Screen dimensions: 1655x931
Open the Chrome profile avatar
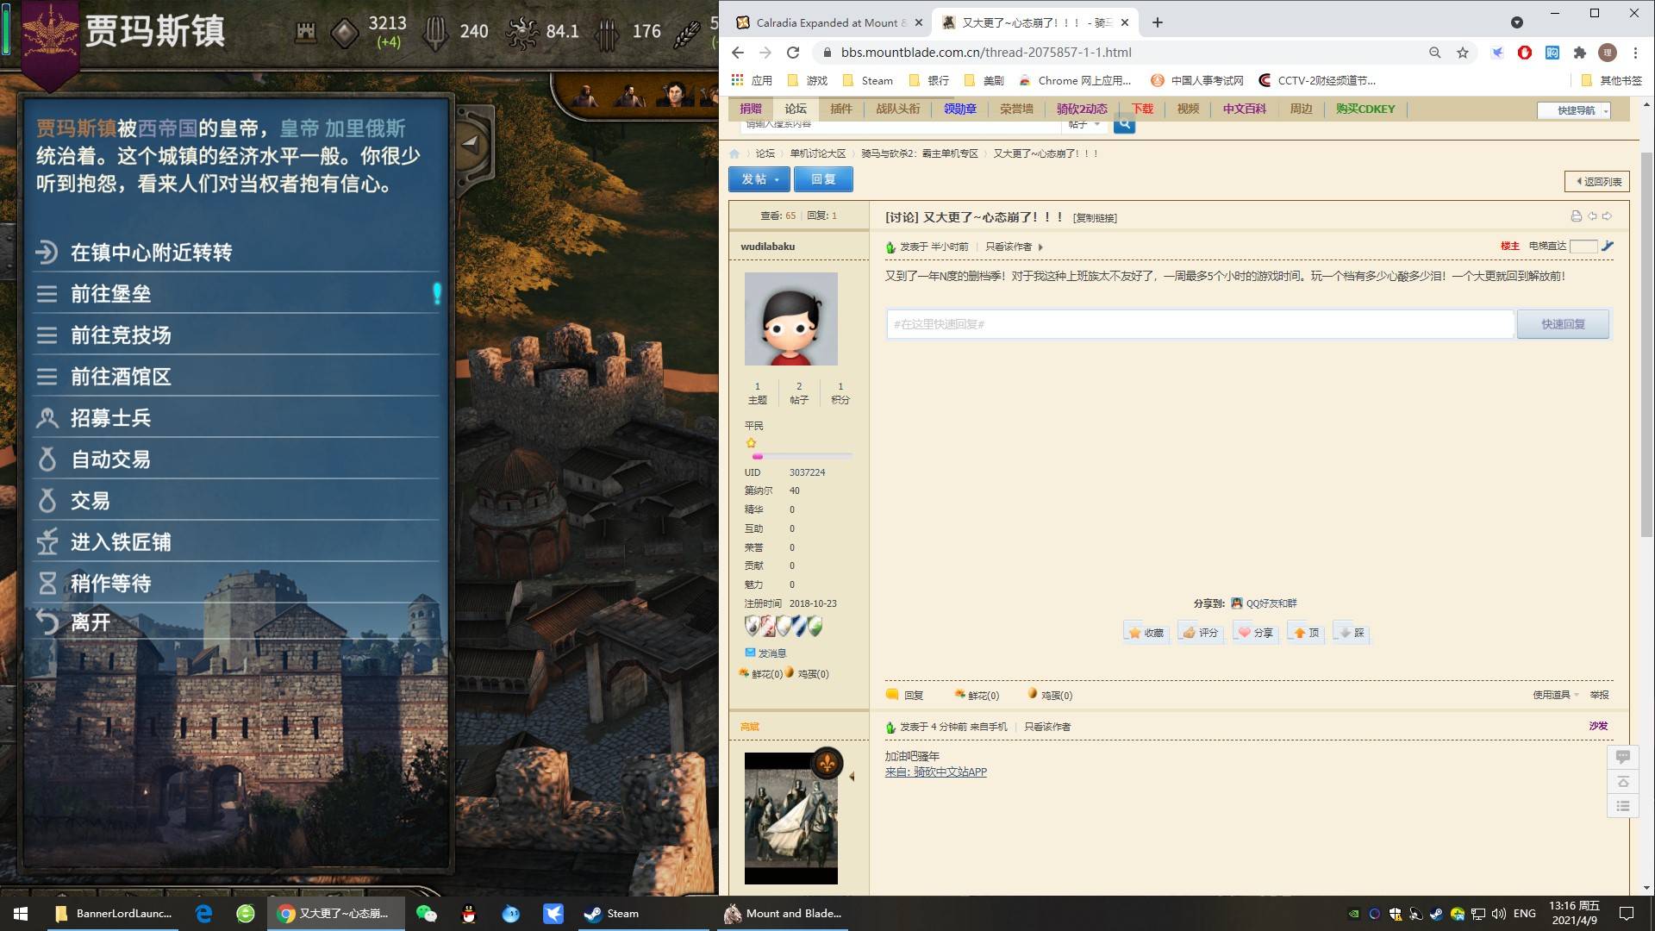click(x=1608, y=53)
